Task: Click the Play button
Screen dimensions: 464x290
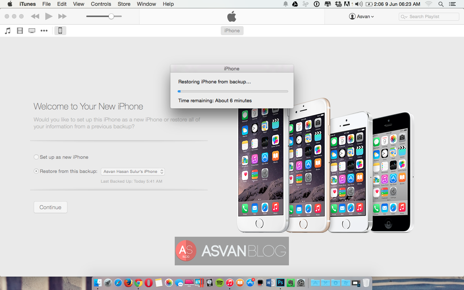Action: click(x=49, y=16)
